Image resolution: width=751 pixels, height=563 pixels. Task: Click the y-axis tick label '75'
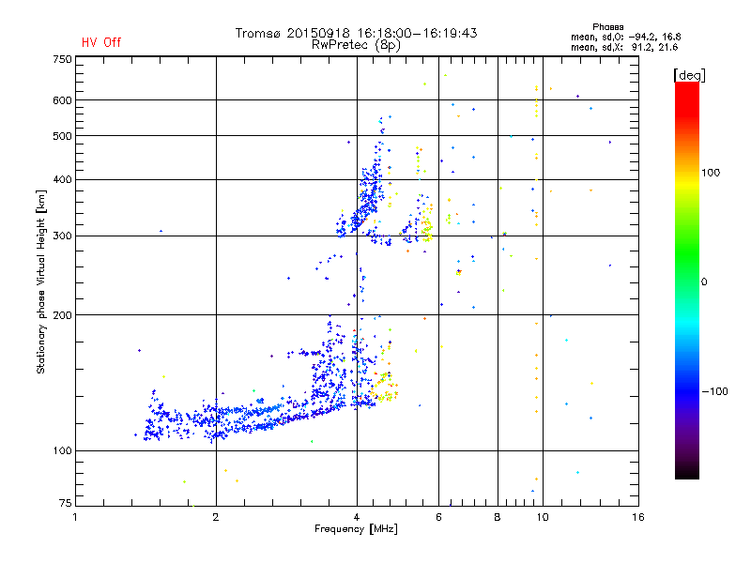(x=66, y=503)
